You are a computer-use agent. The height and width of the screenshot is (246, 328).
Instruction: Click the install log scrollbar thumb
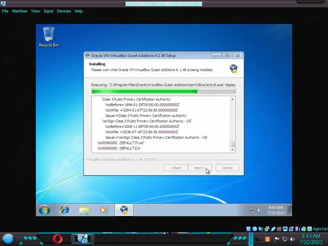click(233, 144)
